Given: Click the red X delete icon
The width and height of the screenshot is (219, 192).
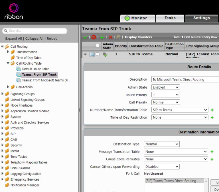Looking at the screenshot, I should pos(110,37).
